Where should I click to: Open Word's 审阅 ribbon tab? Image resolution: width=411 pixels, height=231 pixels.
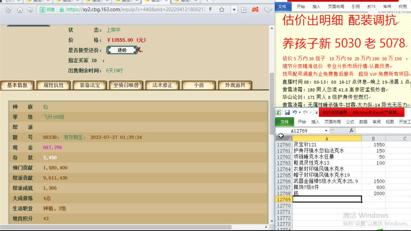(x=387, y=6)
